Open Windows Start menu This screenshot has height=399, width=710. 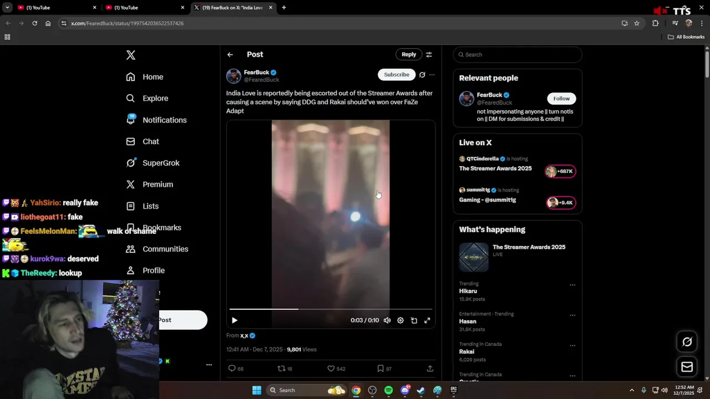point(257,390)
